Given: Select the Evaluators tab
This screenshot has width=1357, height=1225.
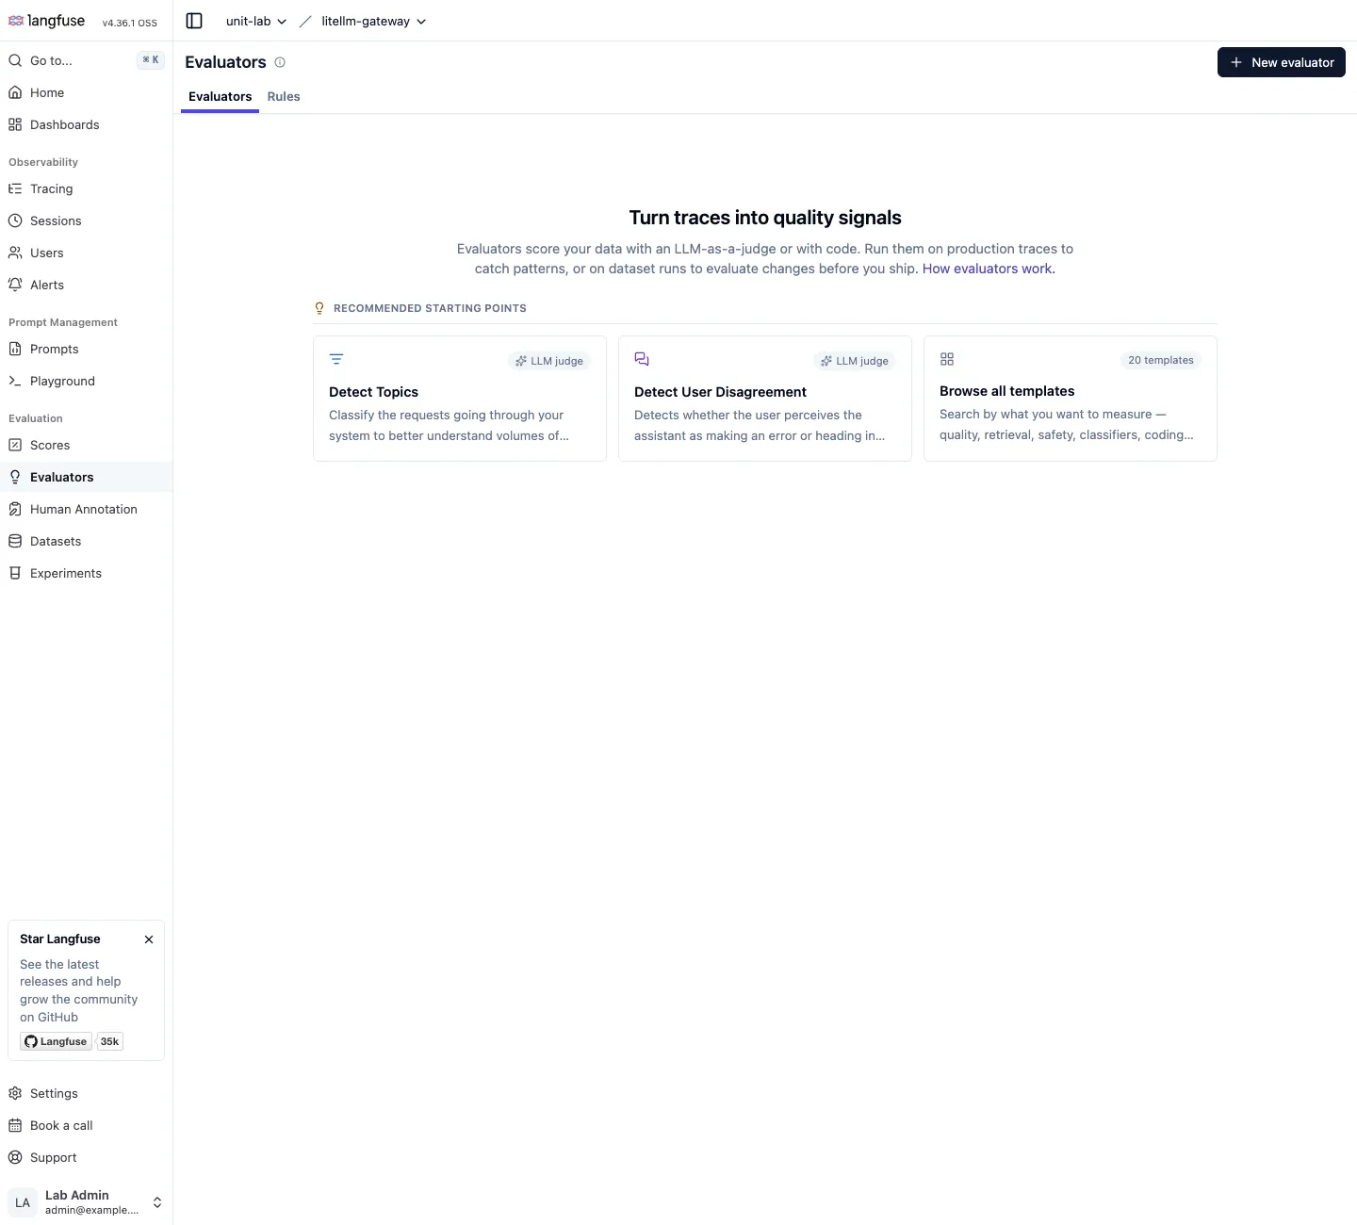Looking at the screenshot, I should point(221,96).
